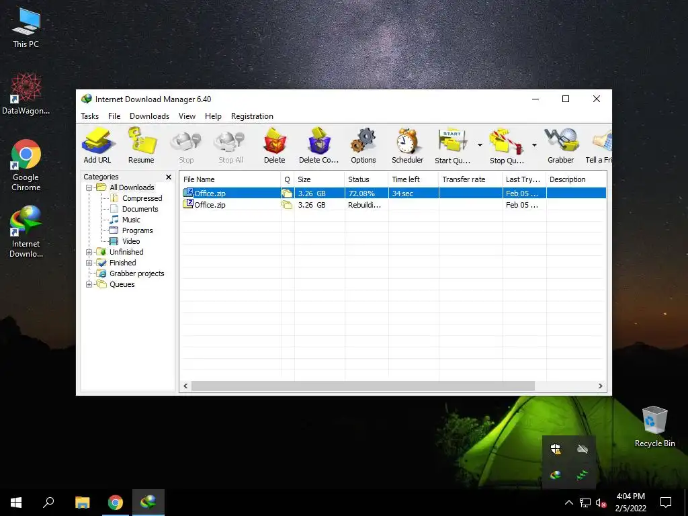Screen dimensions: 688x516
Task: Open the Help menu
Action: click(213, 116)
